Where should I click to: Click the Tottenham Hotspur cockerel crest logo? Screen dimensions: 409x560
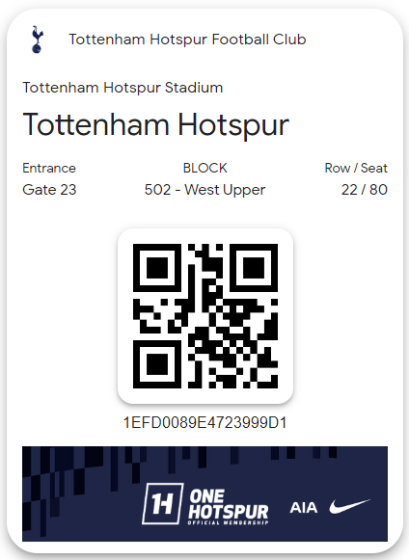(x=38, y=40)
